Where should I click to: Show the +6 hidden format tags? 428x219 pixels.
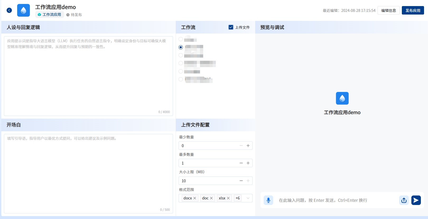[238, 198]
